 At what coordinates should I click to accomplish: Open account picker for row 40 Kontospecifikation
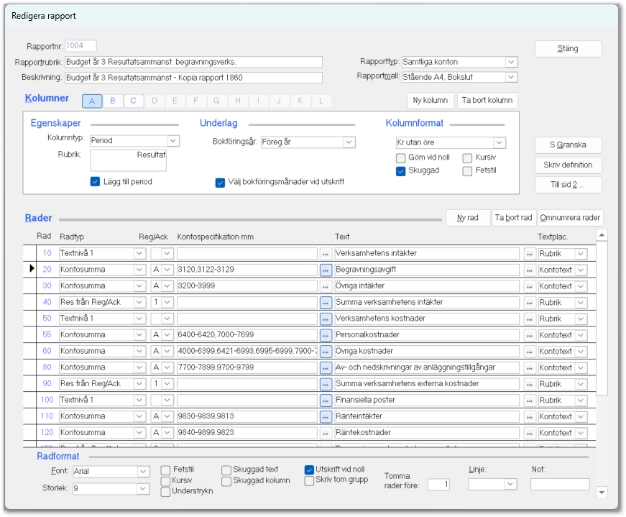point(326,303)
